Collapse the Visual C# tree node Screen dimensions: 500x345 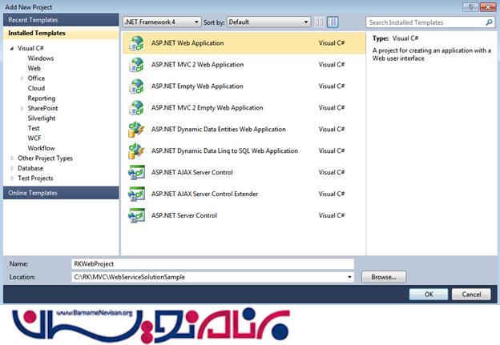pyautogui.click(x=12, y=48)
